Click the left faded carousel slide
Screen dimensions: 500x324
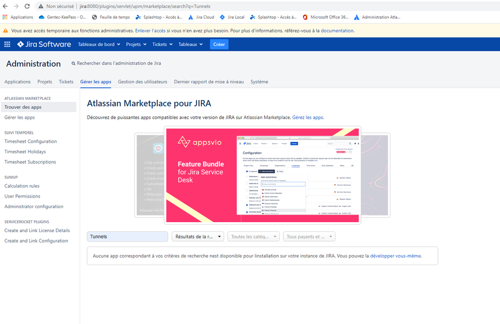(150, 175)
